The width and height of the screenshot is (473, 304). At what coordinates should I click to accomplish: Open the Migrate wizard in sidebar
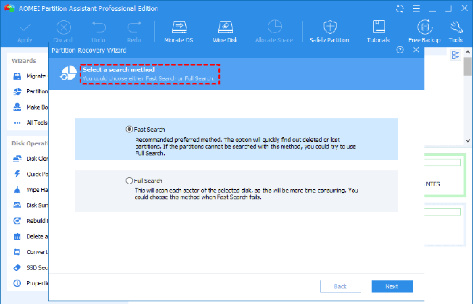(30, 76)
